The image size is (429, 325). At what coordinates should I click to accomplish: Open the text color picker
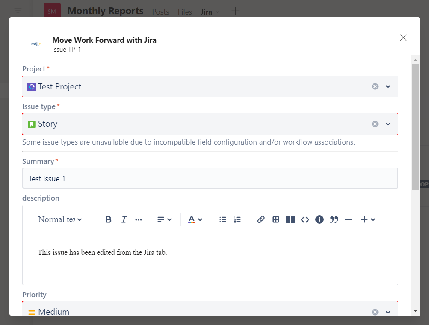195,219
